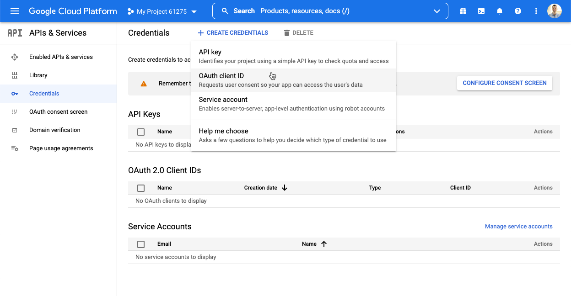Open the Library page

(38, 75)
